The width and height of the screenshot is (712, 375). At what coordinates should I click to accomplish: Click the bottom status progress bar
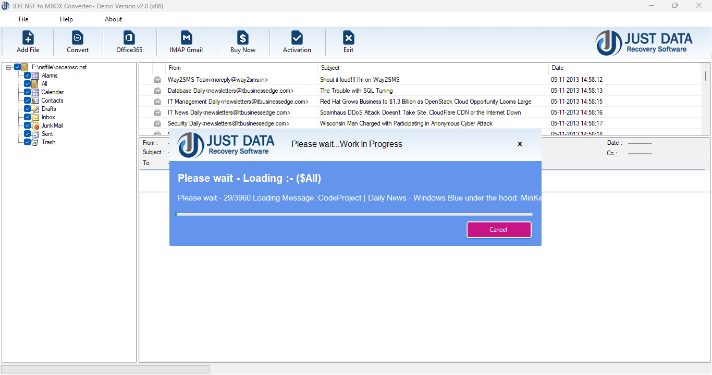(106, 369)
